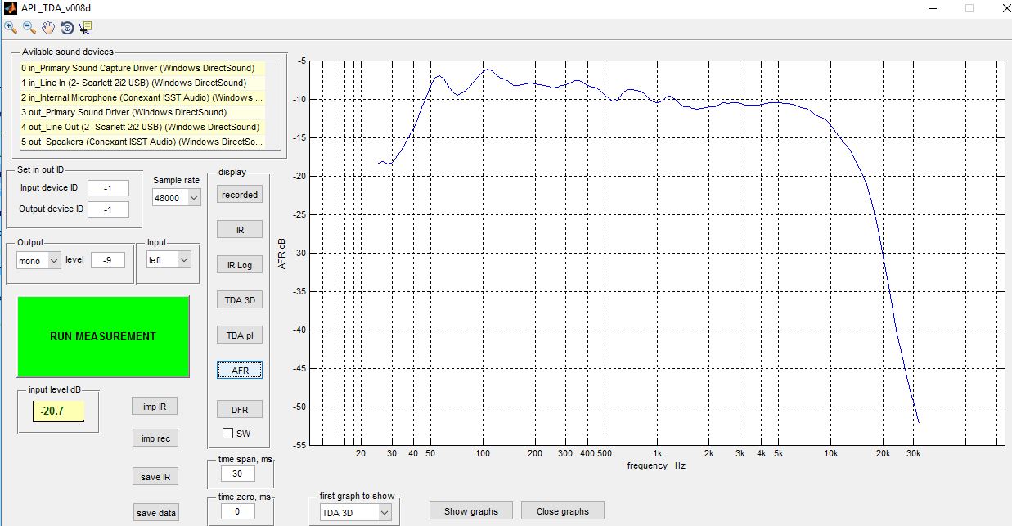This screenshot has width=1012, height=526.
Task: Toggle the SW checkbox
Action: tap(228, 433)
